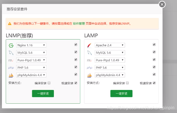177x113 pixels.
Task: Click the 推荐安装套件 dialog title
Action: (17, 9)
